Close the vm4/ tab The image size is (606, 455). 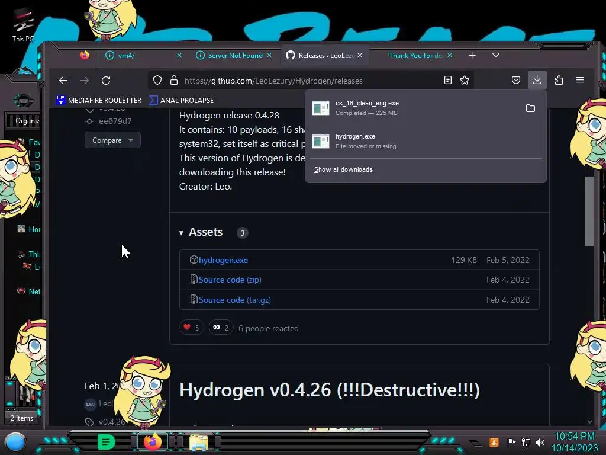click(179, 55)
